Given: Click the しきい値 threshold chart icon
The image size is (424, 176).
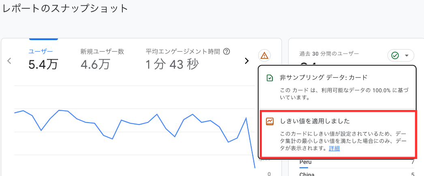Looking at the screenshot, I should click(270, 121).
